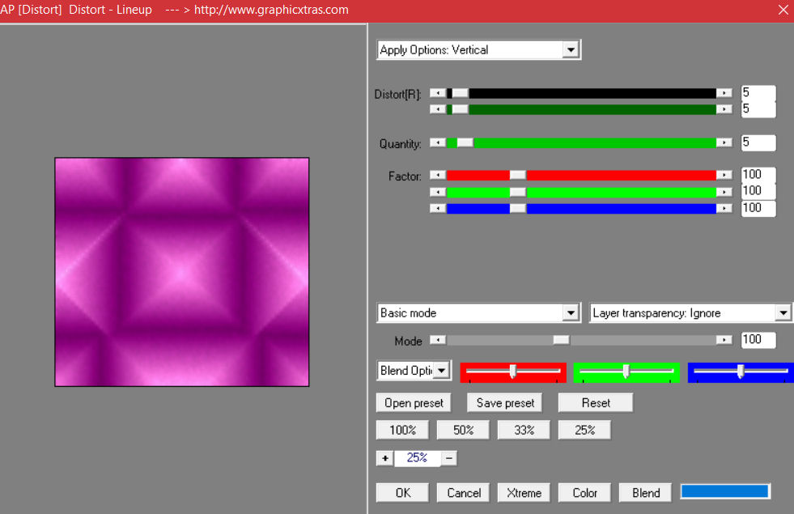
Task: Open the Apply Options: Vertical dropdown
Action: (478, 49)
